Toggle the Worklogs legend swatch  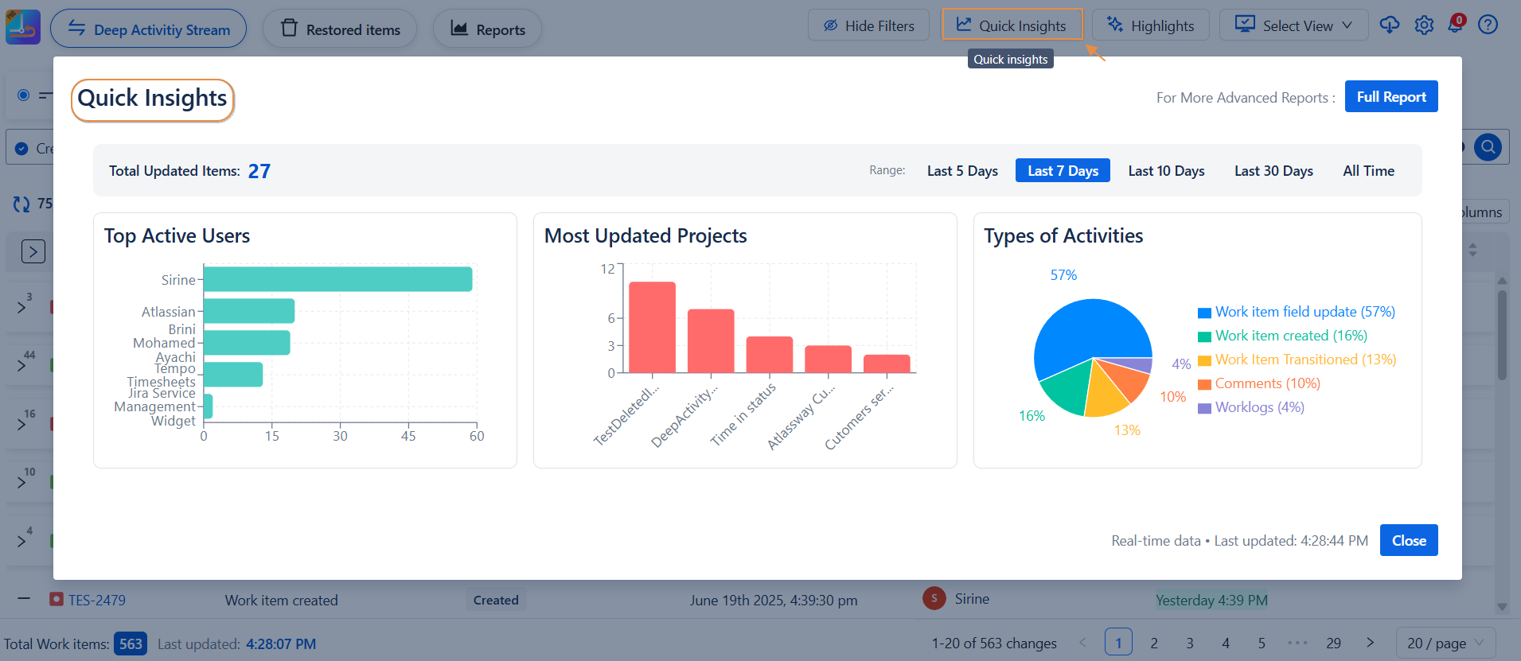(1205, 408)
